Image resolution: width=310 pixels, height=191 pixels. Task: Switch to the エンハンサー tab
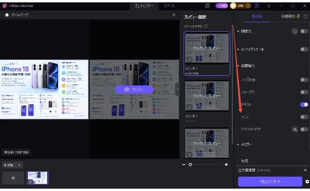point(144,6)
